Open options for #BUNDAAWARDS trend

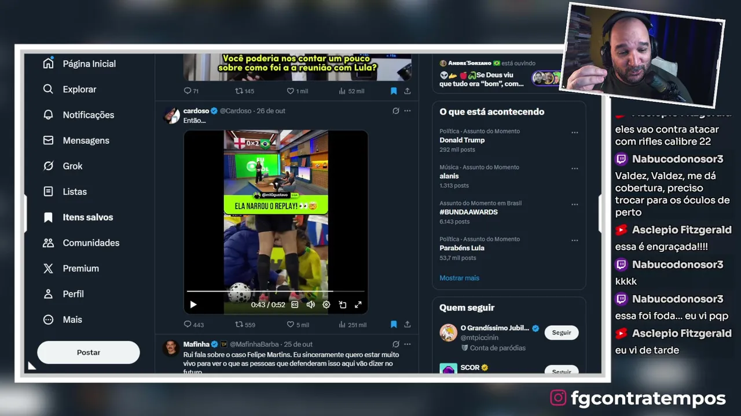click(575, 204)
